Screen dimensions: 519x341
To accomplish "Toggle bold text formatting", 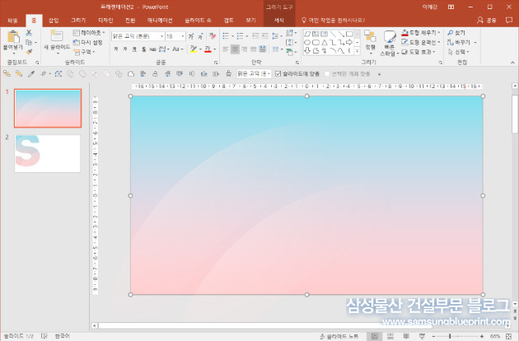I will pos(116,49).
